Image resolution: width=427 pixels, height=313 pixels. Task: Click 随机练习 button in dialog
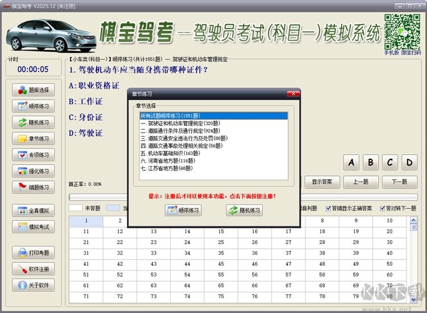244,210
